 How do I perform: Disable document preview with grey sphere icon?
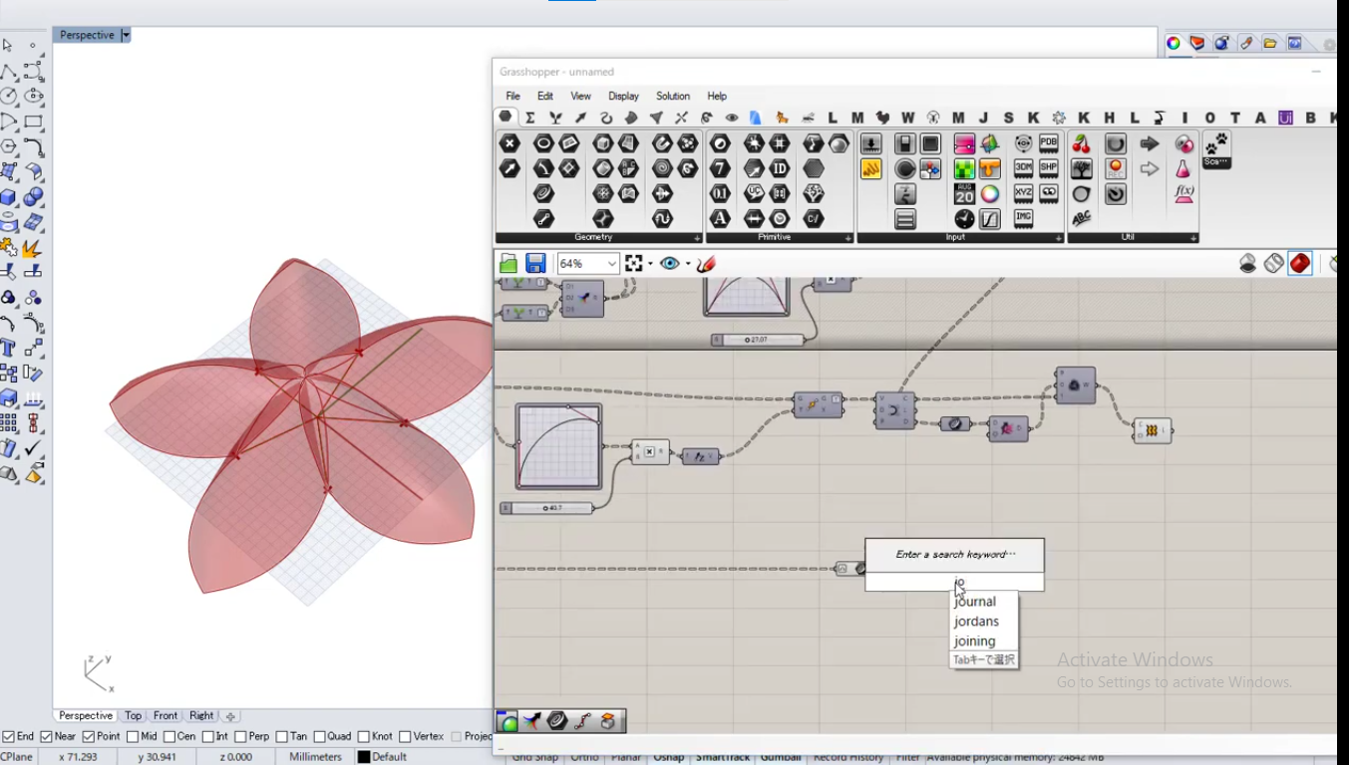[x=1248, y=263]
